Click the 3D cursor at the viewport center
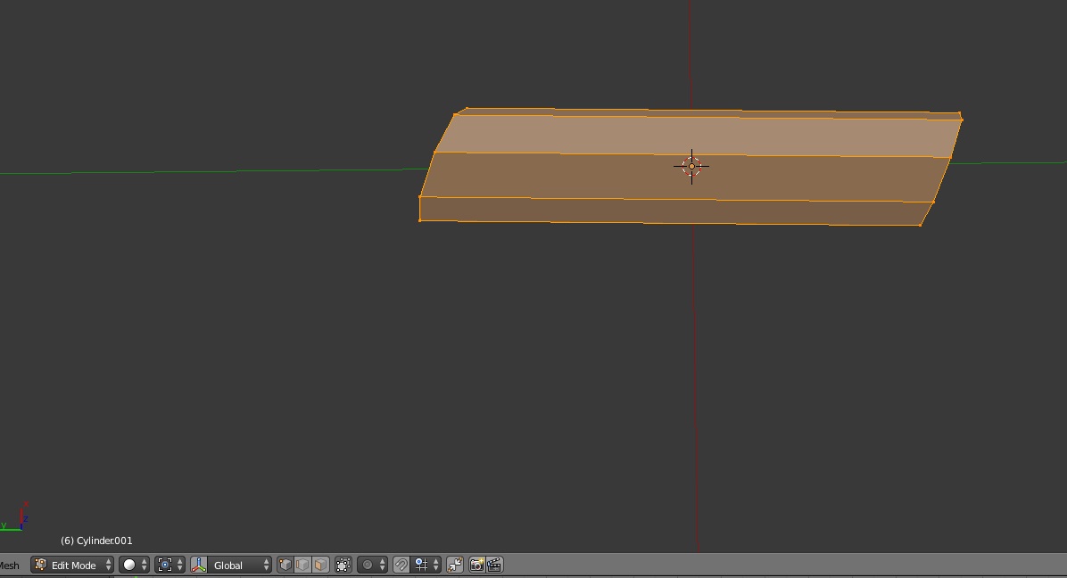Image resolution: width=1067 pixels, height=578 pixels. point(691,167)
